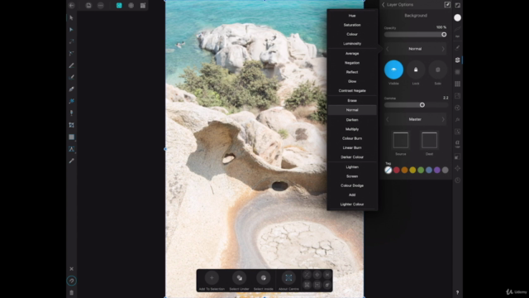
Task: Open the Symbols grid studio
Action: (457, 84)
